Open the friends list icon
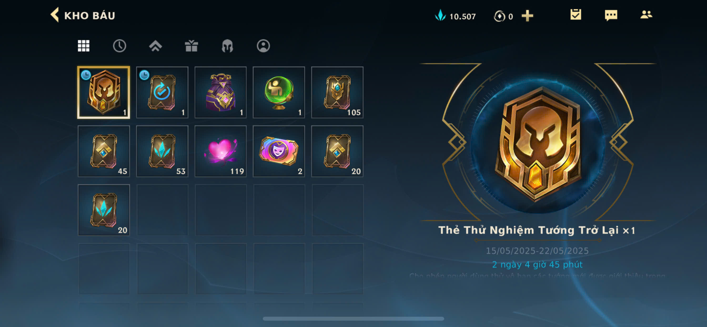The width and height of the screenshot is (707, 327). point(646,14)
